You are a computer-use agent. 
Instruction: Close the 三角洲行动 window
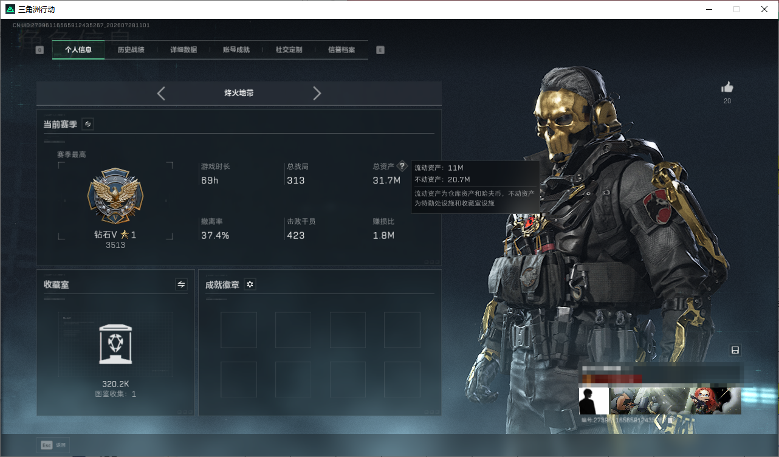pos(764,9)
